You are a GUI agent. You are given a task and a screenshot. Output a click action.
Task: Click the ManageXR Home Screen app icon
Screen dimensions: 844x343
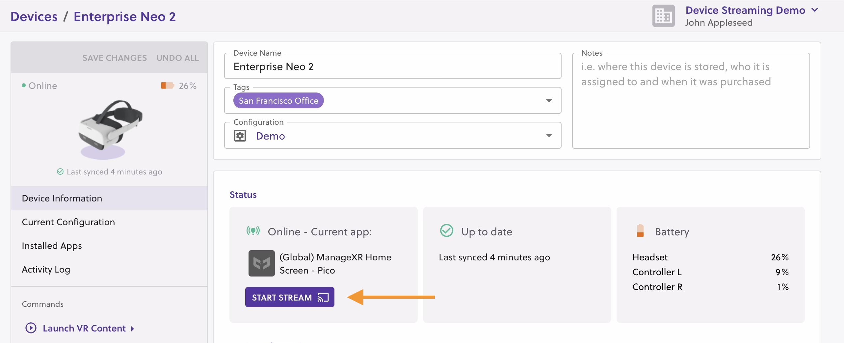tap(261, 263)
